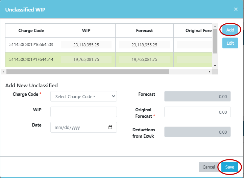Image resolution: width=244 pixels, height=178 pixels.
Task: Select row with charge code 511450C401P16664503
Action: [31, 45]
